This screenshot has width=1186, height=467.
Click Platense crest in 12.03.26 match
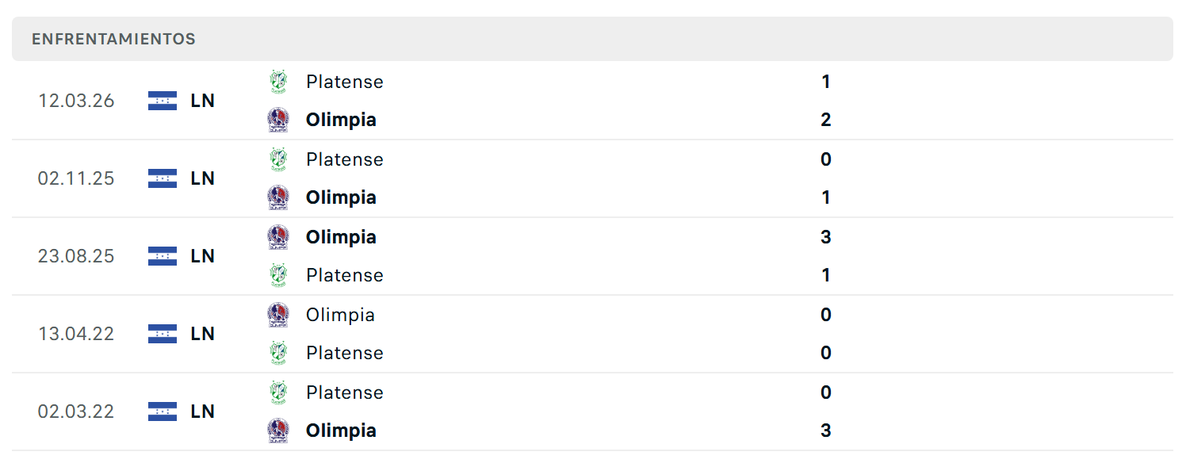(277, 82)
